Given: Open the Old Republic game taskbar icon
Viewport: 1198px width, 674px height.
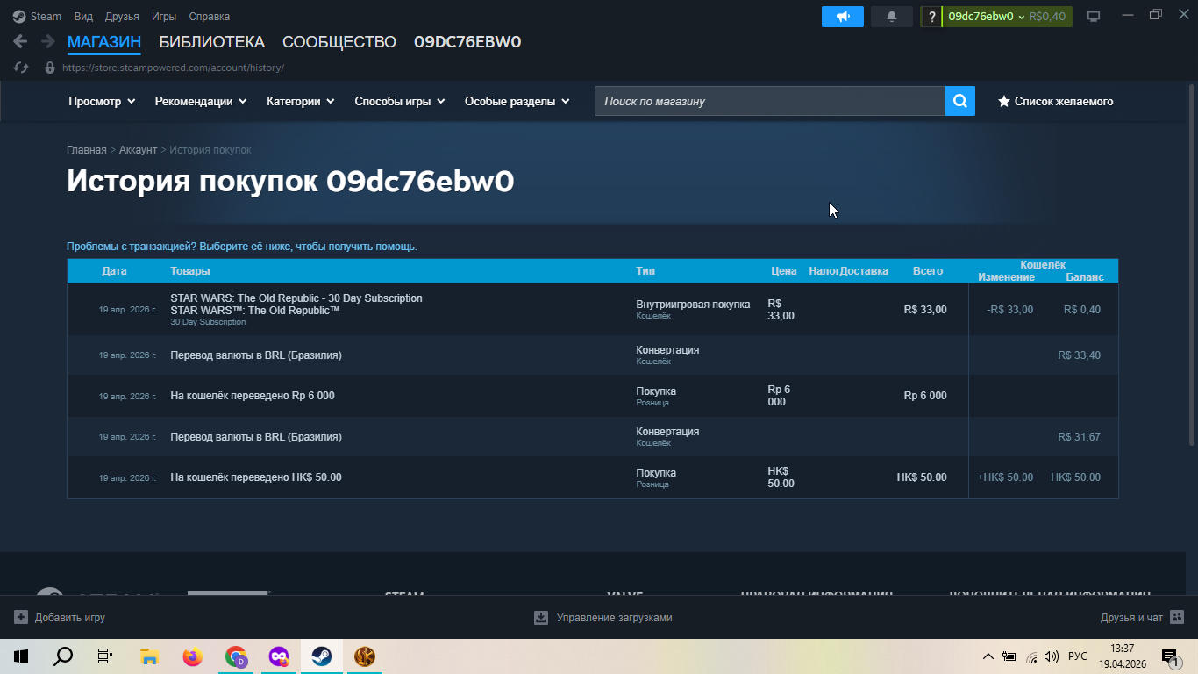Looking at the screenshot, I should (x=364, y=656).
